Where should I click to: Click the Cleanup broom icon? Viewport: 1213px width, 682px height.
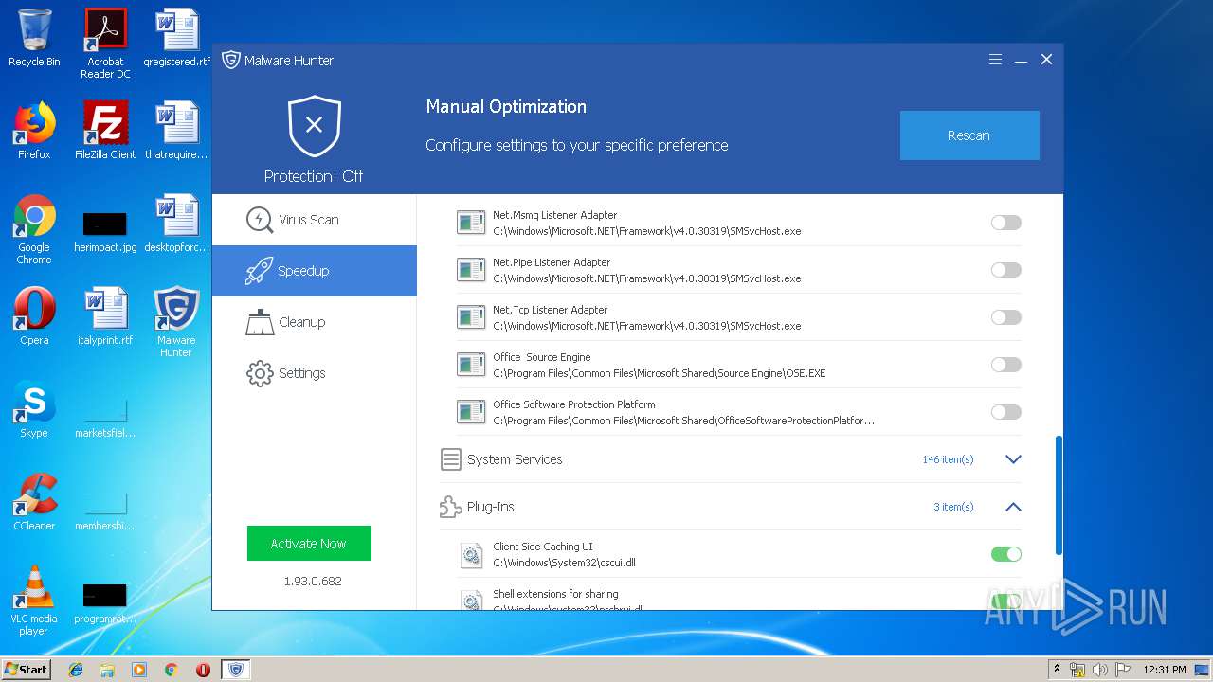click(x=259, y=322)
